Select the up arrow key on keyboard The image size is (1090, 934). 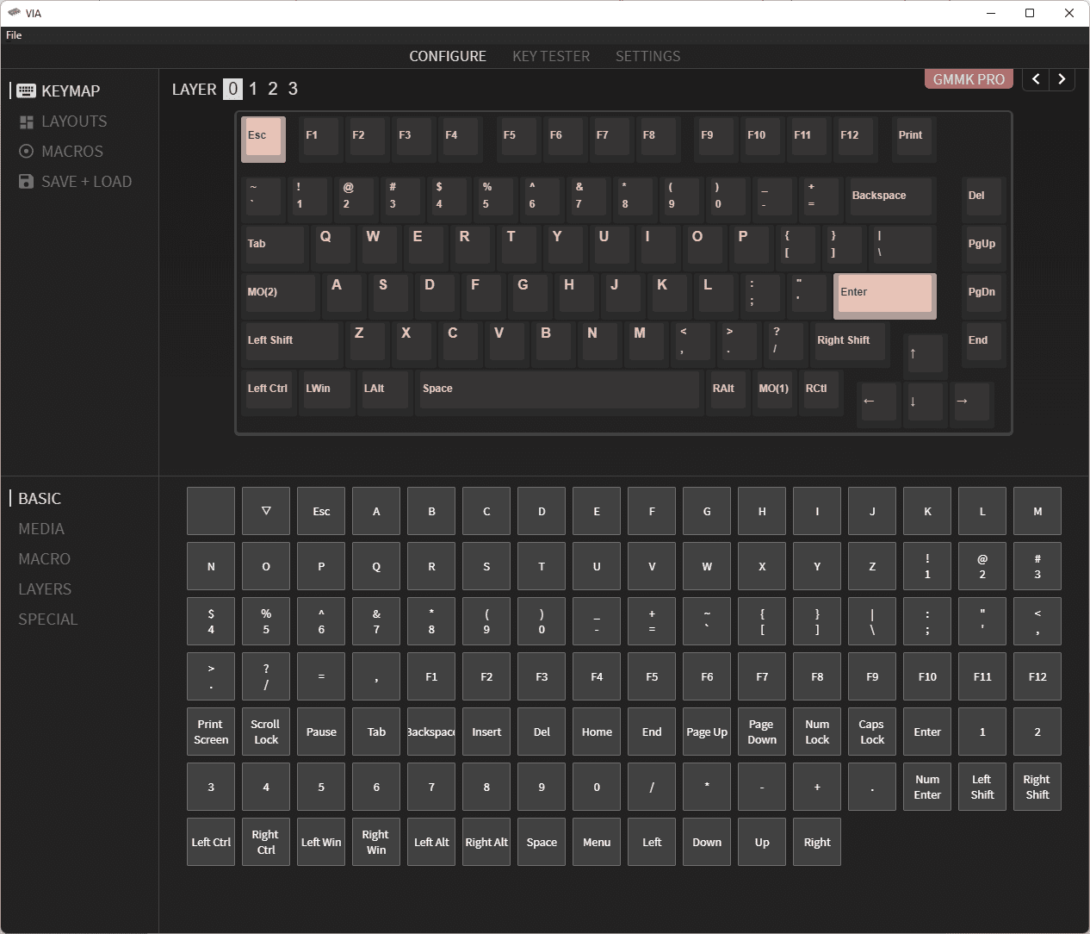pos(926,354)
